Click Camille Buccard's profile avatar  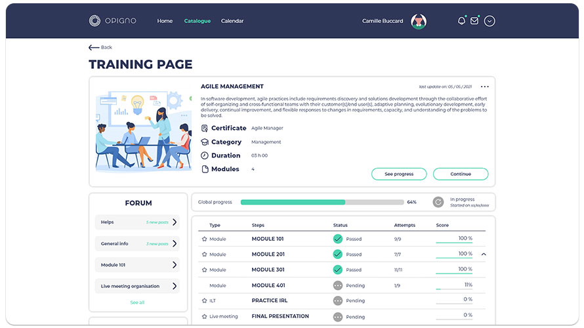click(418, 21)
